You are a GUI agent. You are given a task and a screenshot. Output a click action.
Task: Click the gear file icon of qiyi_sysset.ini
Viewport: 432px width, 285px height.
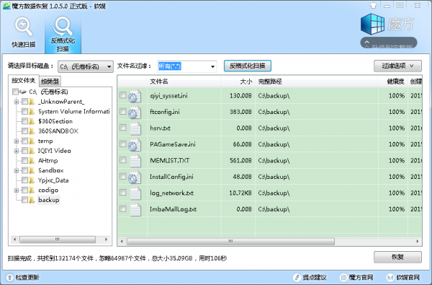tap(135, 96)
